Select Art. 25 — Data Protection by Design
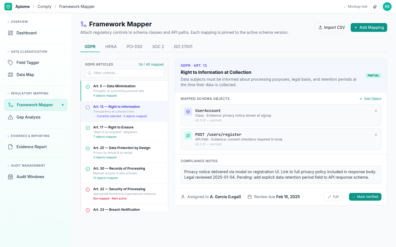 tap(124, 153)
